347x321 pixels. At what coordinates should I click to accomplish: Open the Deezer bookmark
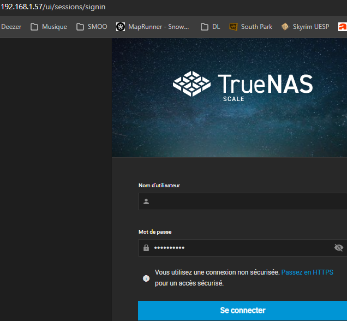11,26
